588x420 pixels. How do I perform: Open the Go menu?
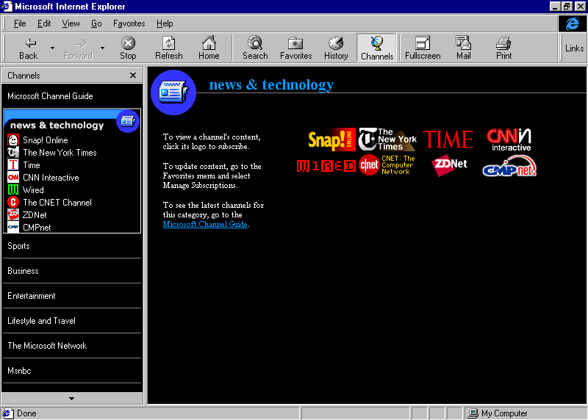tap(96, 23)
